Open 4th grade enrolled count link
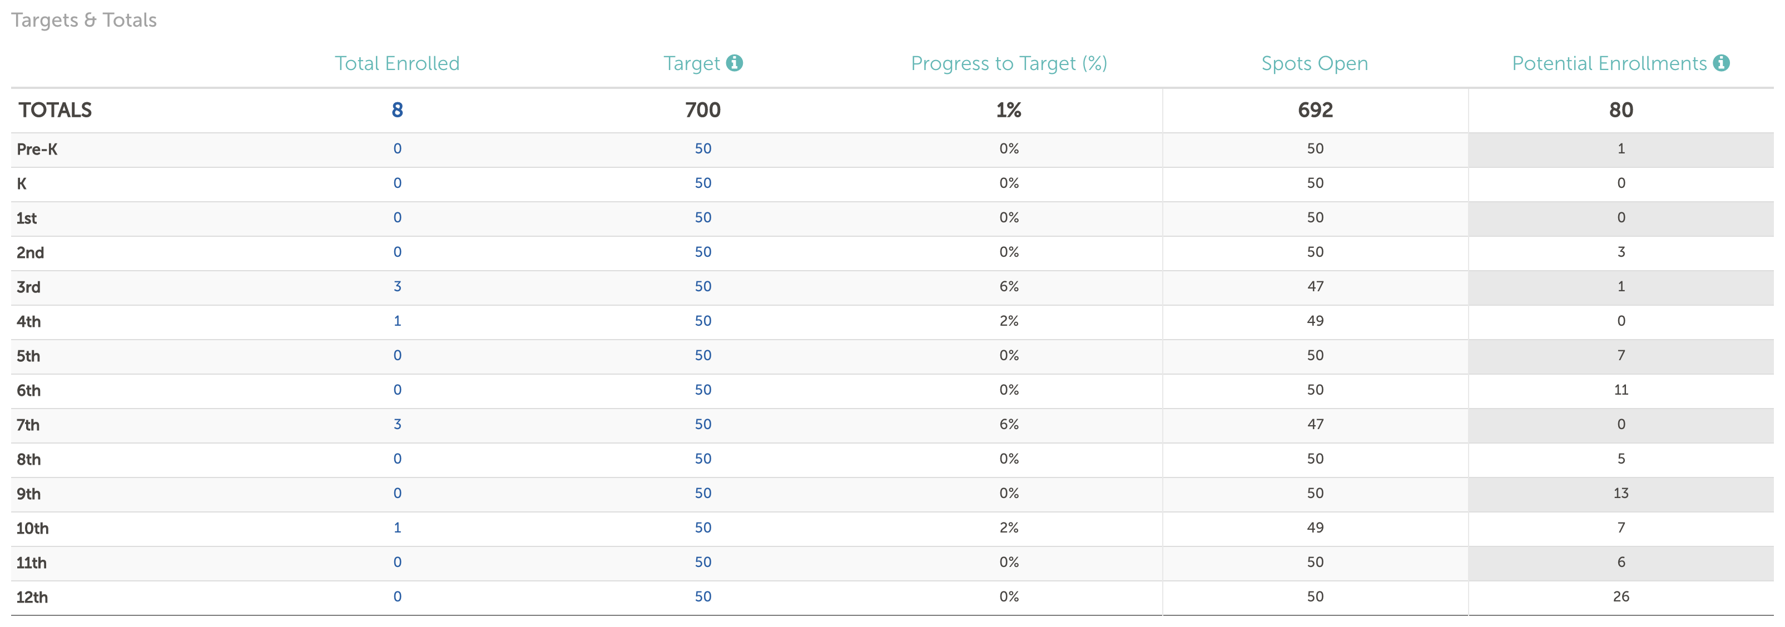This screenshot has width=1785, height=627. (397, 321)
